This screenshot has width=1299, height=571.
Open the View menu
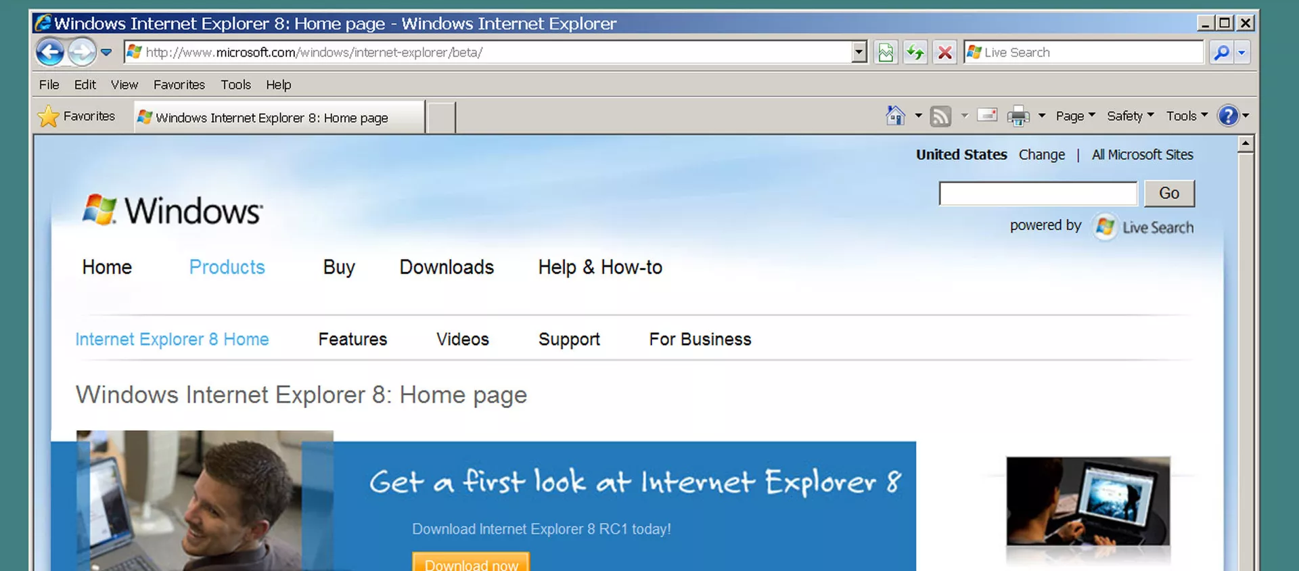(124, 85)
